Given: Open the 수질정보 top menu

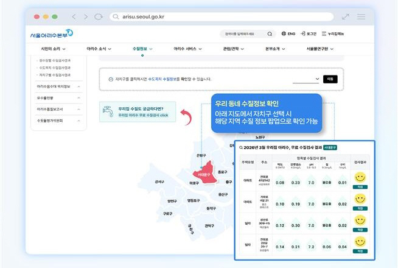Looking at the screenshot, I should (142, 48).
